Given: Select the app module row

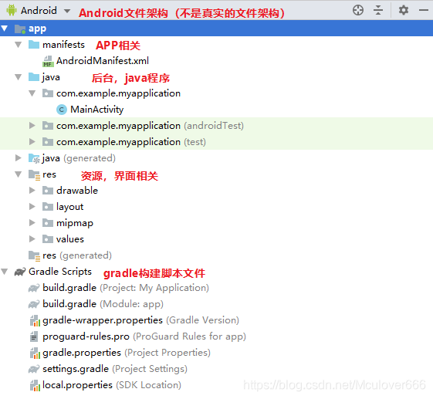Looking at the screenshot, I should pyautogui.click(x=216, y=28).
